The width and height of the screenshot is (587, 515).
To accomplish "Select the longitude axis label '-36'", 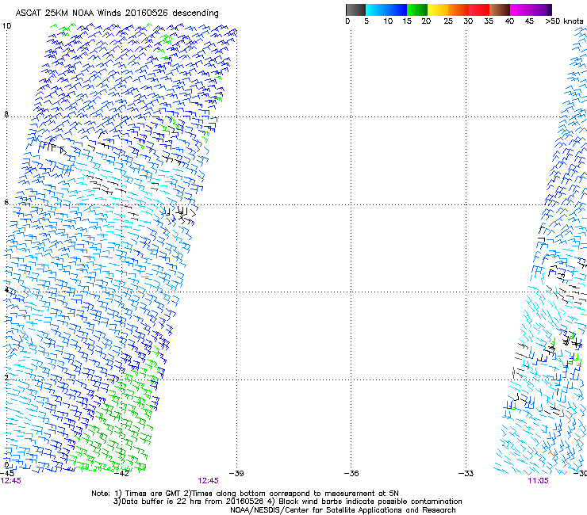I will (x=351, y=473).
